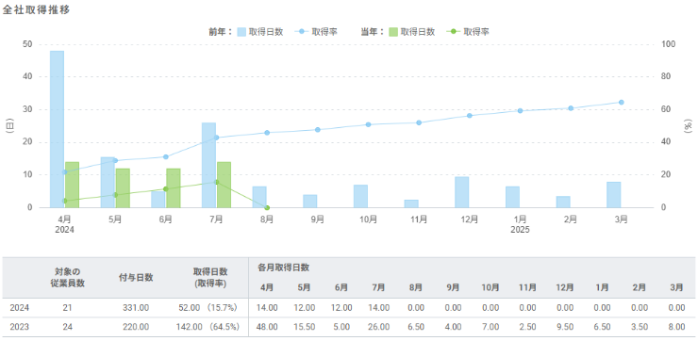Click the 12月 table column header

pos(564,287)
